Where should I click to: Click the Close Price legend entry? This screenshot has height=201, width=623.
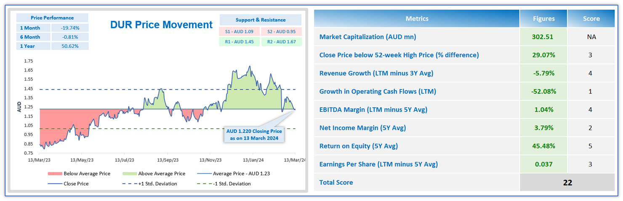pos(68,184)
